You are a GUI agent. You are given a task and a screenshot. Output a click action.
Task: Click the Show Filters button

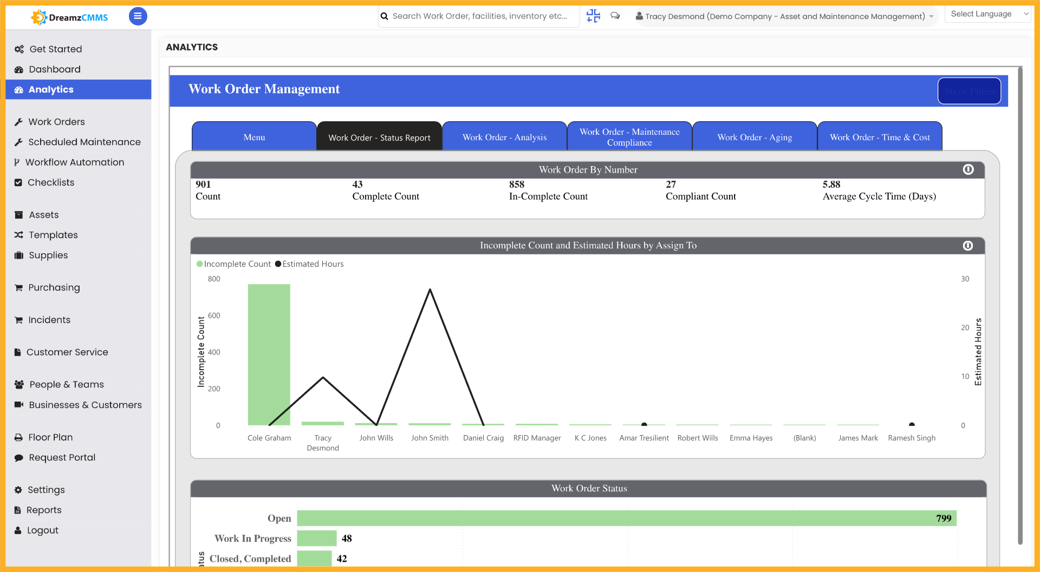coord(969,91)
